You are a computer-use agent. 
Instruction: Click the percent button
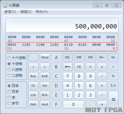pyautogui.click(x=113, y=76)
